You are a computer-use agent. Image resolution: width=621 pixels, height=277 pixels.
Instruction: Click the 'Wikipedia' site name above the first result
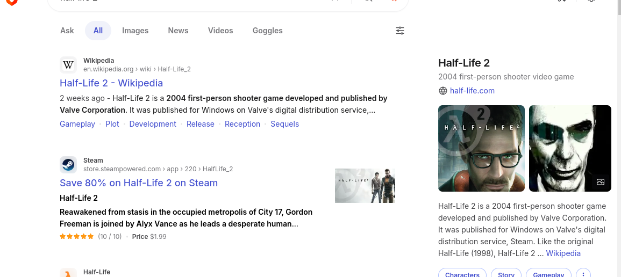coord(98,61)
